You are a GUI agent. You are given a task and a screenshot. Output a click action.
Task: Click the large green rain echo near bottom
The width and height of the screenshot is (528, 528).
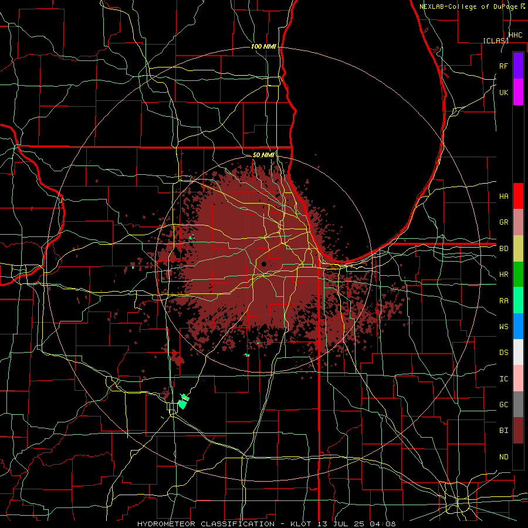click(184, 401)
